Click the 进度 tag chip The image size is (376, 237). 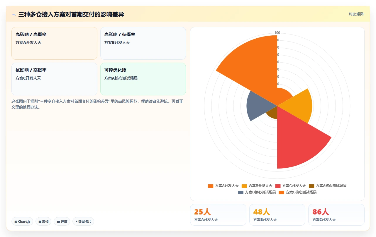coord(62,221)
